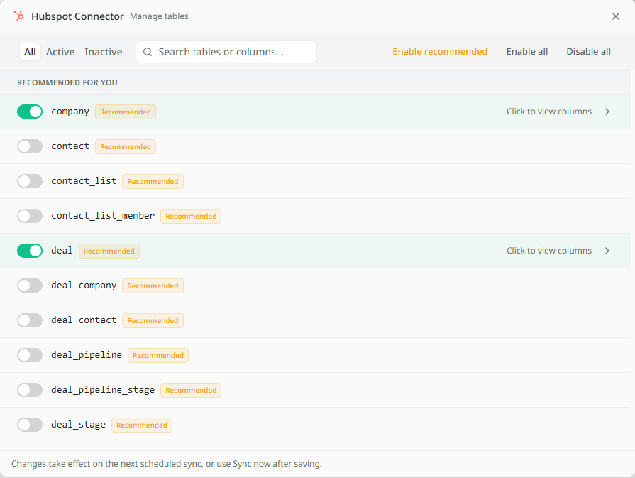
Task: Enable the contact table toggle
Action: [x=30, y=146]
